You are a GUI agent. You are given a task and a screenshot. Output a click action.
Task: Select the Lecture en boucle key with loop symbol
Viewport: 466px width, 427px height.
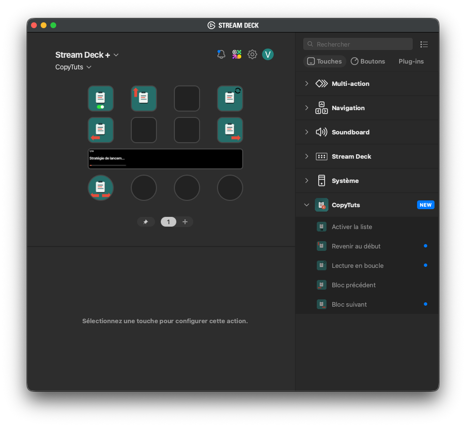(x=230, y=99)
